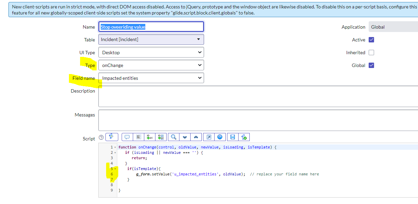Click into the Description text area
418x204 pixels.
(x=258, y=96)
